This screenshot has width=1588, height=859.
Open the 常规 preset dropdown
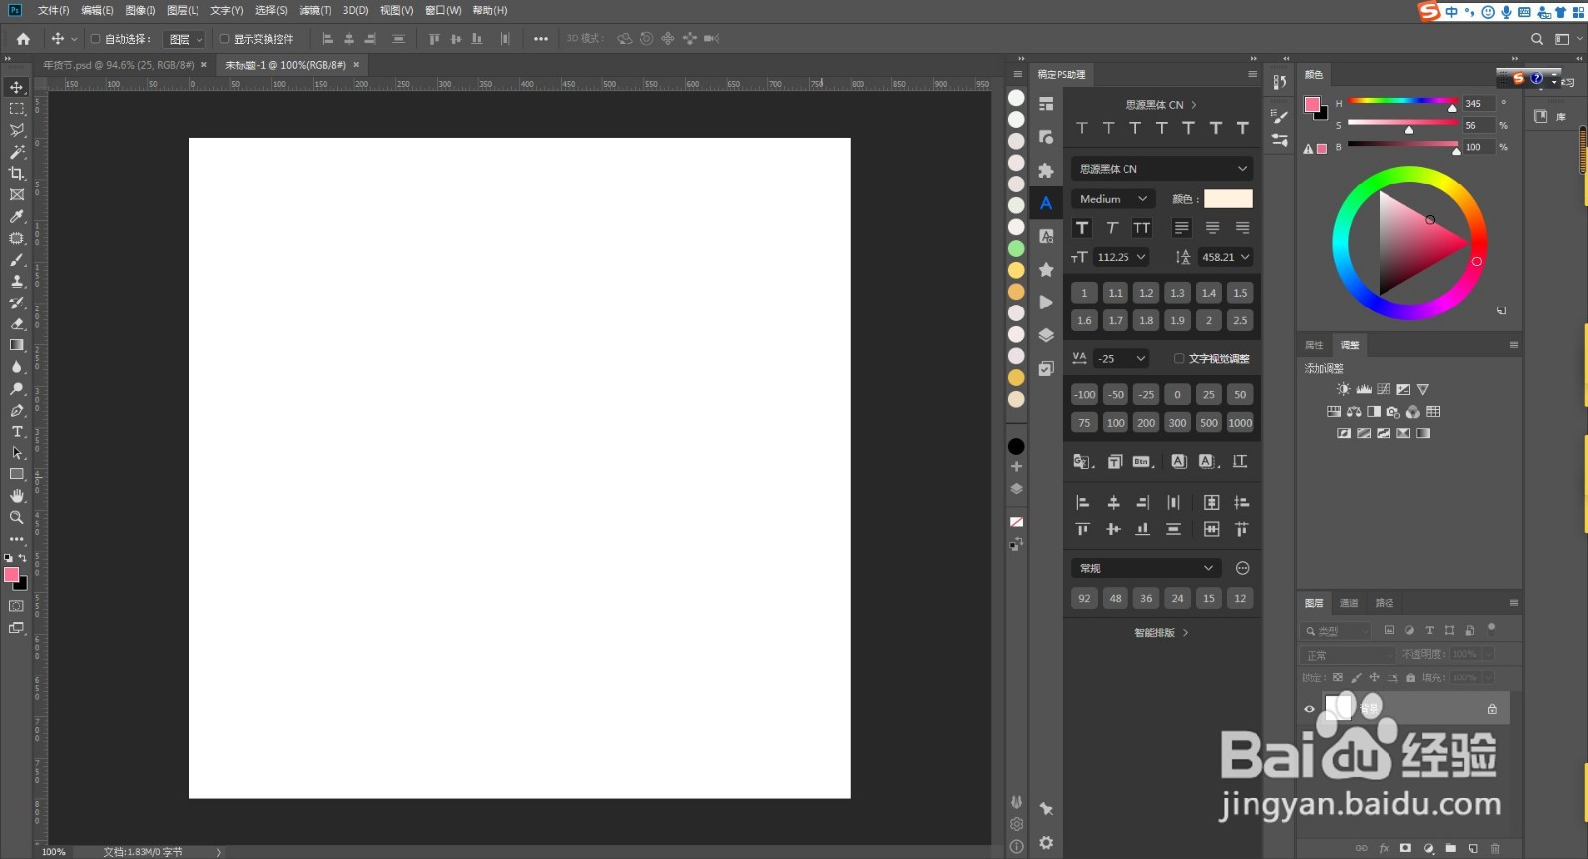(x=1146, y=568)
